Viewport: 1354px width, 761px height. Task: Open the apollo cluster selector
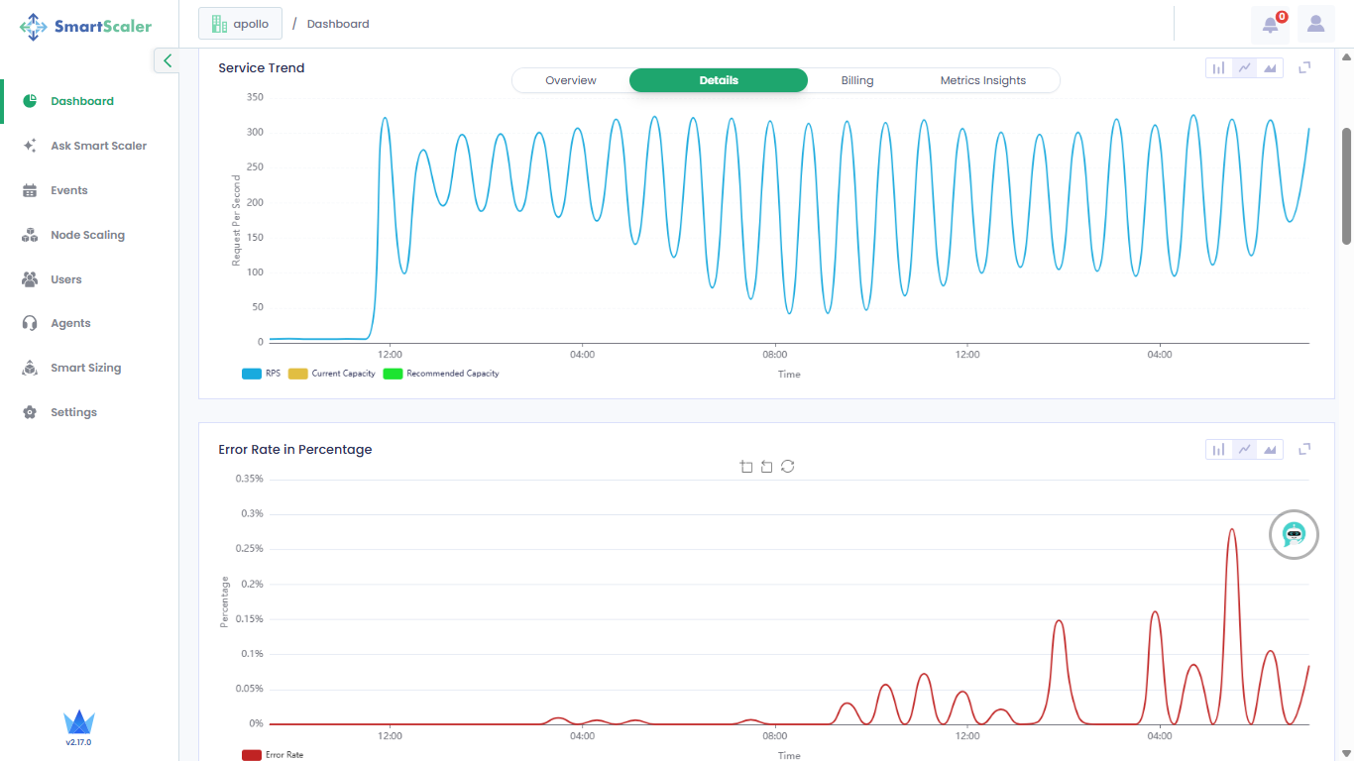240,24
